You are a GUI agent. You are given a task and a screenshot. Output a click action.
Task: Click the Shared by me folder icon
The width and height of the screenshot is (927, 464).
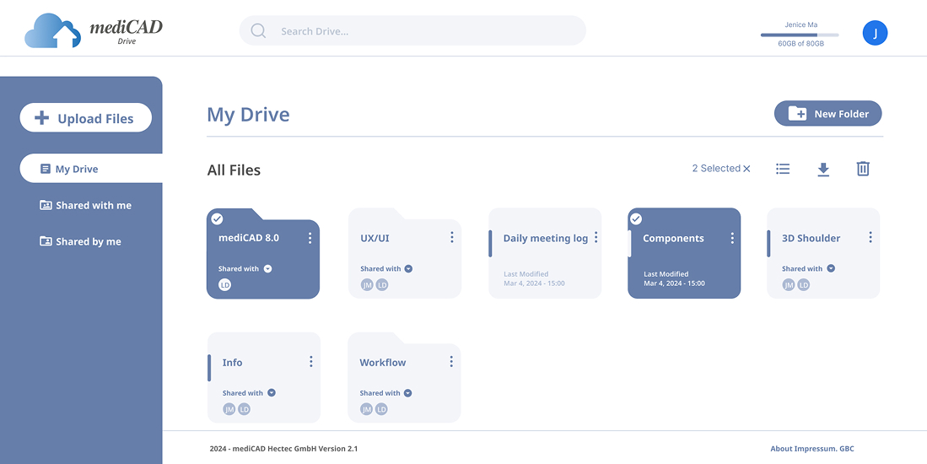(46, 241)
